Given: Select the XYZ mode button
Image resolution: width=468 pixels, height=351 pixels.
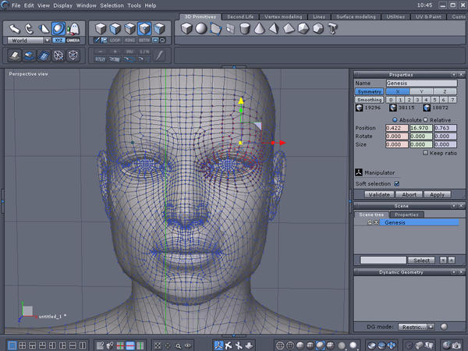Looking at the screenshot, I should 59,40.
